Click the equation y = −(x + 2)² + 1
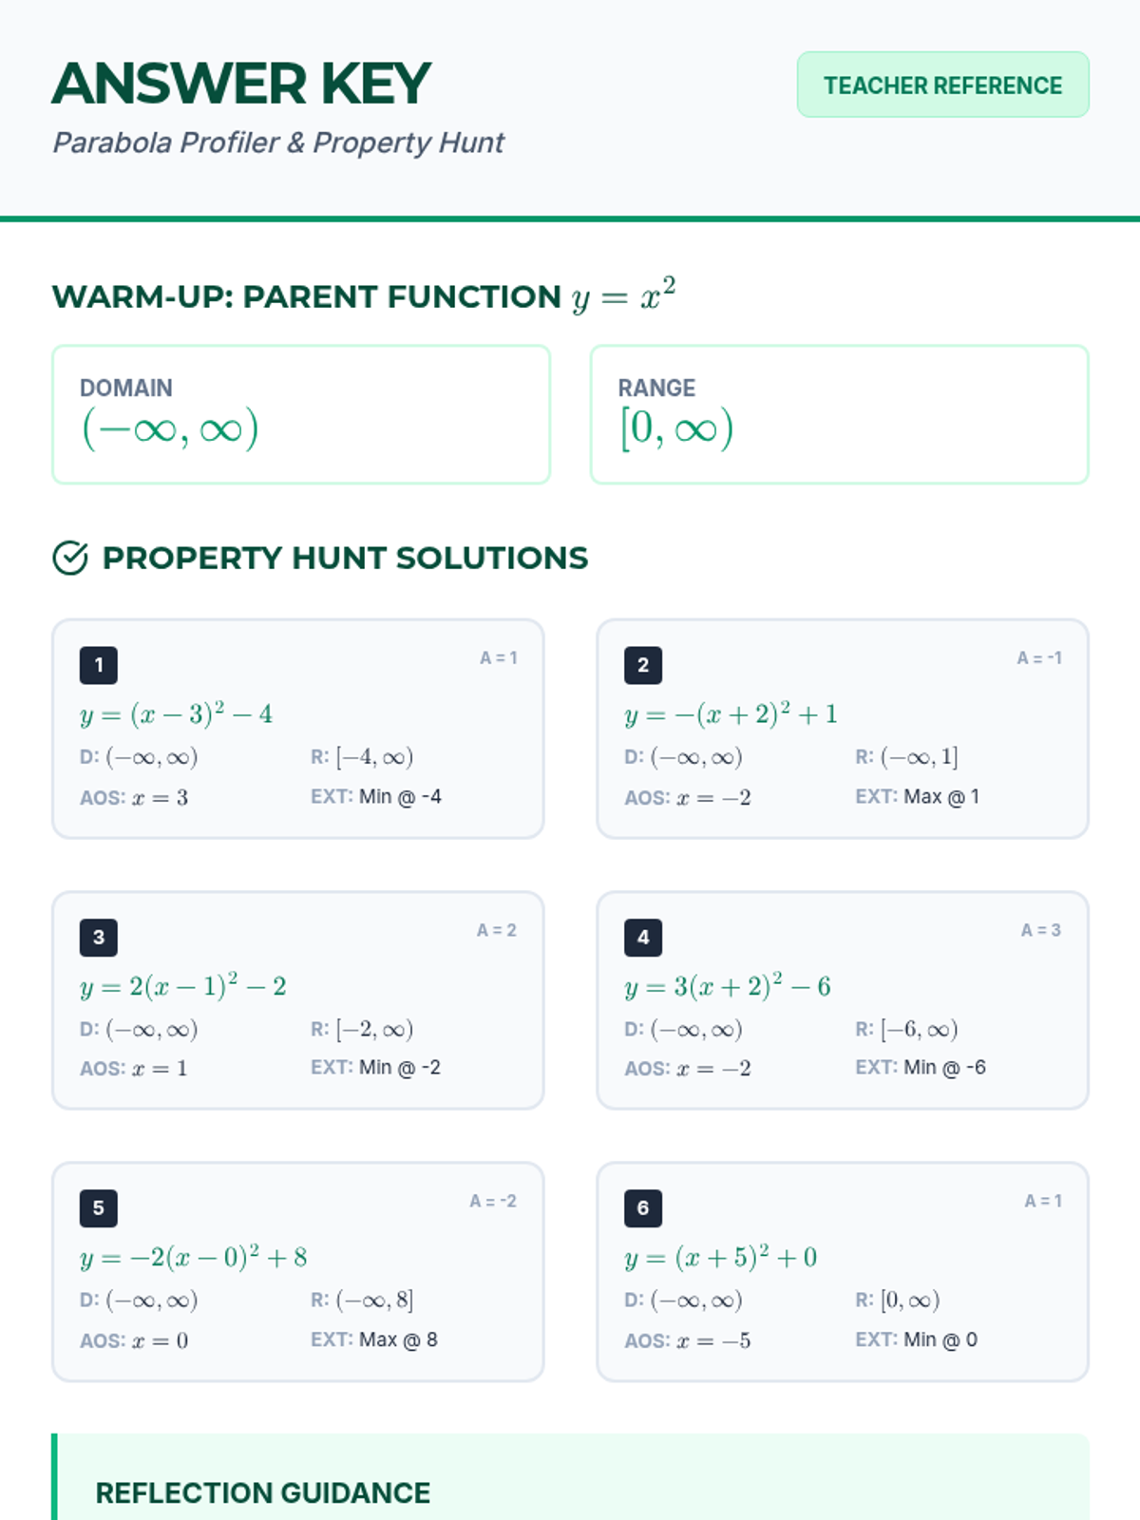 pyautogui.click(x=731, y=714)
